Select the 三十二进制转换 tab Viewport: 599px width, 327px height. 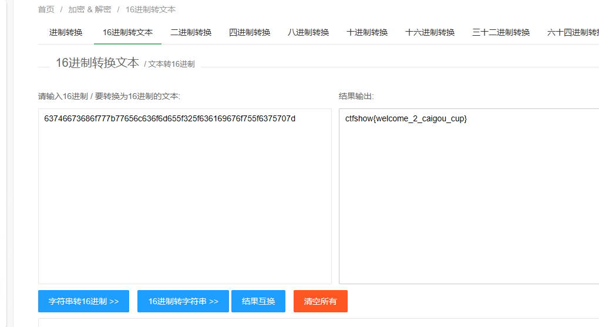point(501,32)
